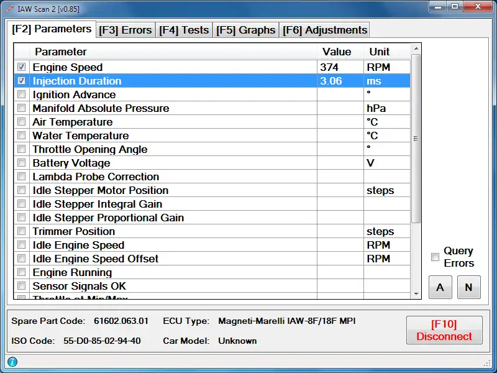Check Idle Stepper Integral Gain box
This screenshot has width=497, height=373.
pos(22,204)
